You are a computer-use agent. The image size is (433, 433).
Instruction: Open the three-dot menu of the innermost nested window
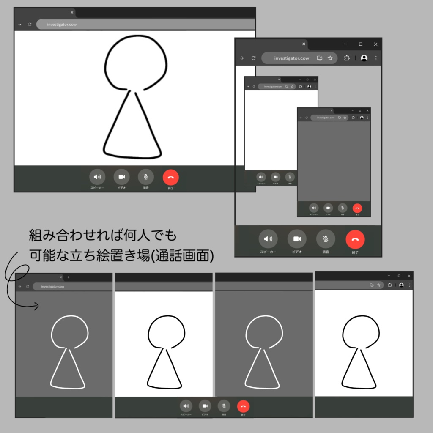367,118
